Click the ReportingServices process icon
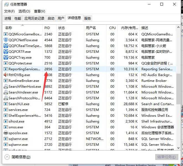The width and height of the screenshot is (183, 166). (6, 69)
